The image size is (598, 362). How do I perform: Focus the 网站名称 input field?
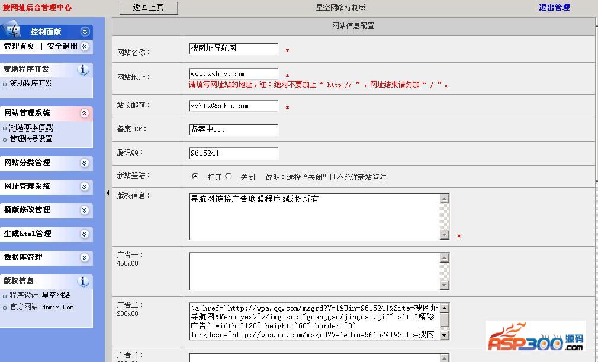tap(233, 49)
